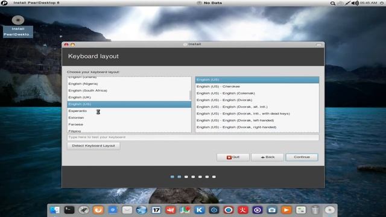Open the Install PearDesktop desktop icon
This screenshot has height=217, width=386.
click(18, 26)
